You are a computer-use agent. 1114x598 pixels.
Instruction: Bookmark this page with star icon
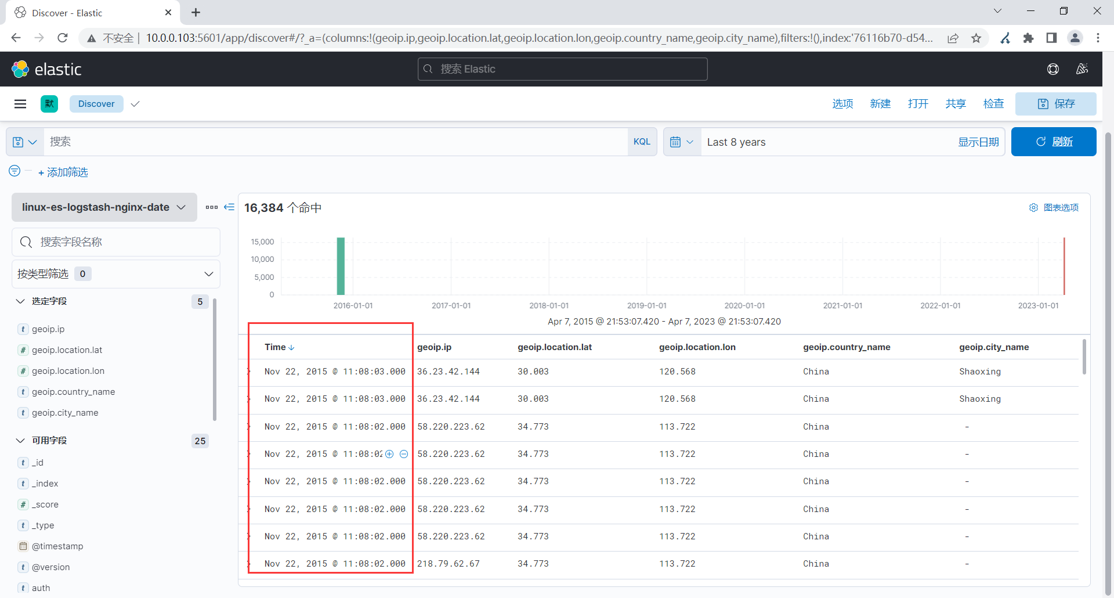[x=976, y=38]
